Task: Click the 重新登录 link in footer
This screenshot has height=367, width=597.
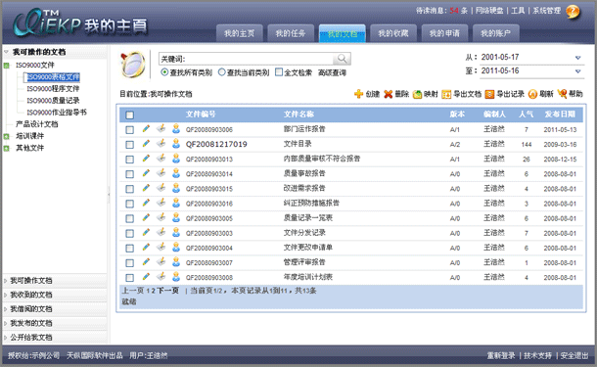Action: [x=501, y=355]
